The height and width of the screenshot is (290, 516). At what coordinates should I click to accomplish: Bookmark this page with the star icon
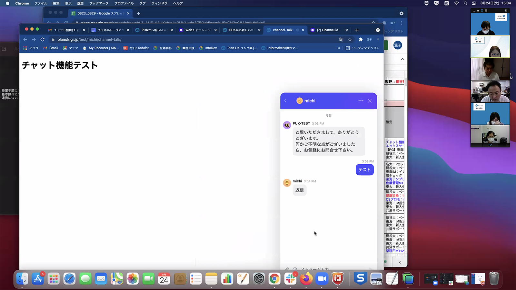[x=350, y=39]
